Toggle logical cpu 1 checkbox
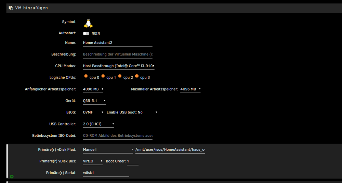This screenshot has width=342, height=183. pyautogui.click(x=103, y=76)
